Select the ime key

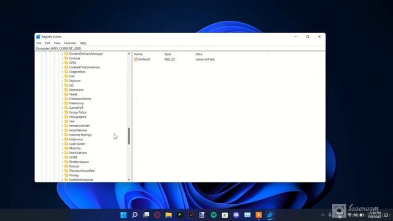72,122
